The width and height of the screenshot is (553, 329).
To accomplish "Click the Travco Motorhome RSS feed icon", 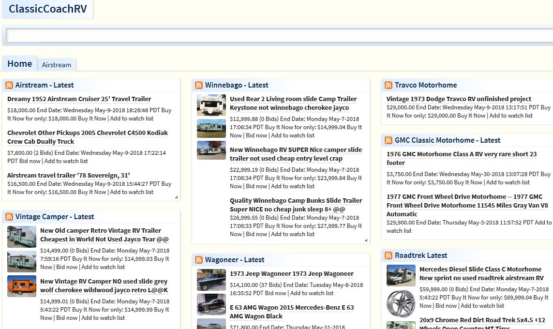I will coord(388,85).
